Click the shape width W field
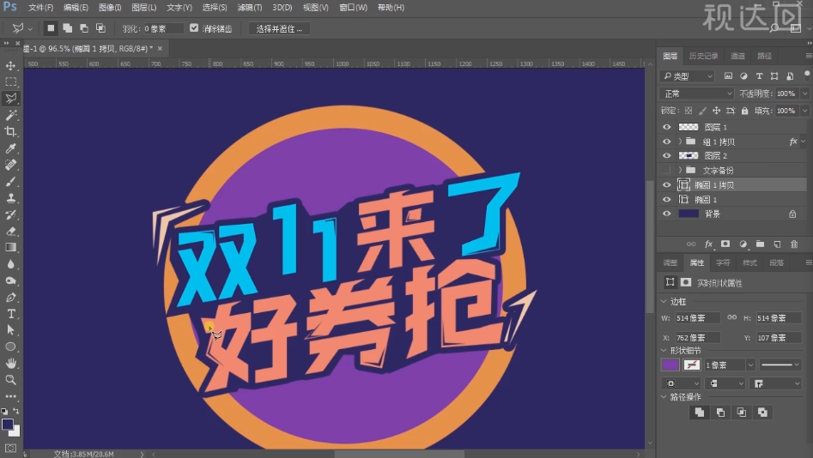Screen dimensions: 813x458 pyautogui.click(x=697, y=318)
